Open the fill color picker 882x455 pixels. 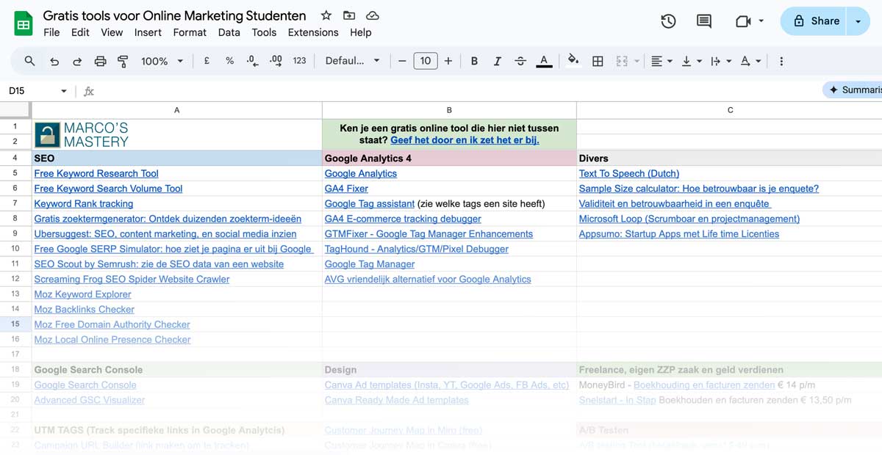573,61
